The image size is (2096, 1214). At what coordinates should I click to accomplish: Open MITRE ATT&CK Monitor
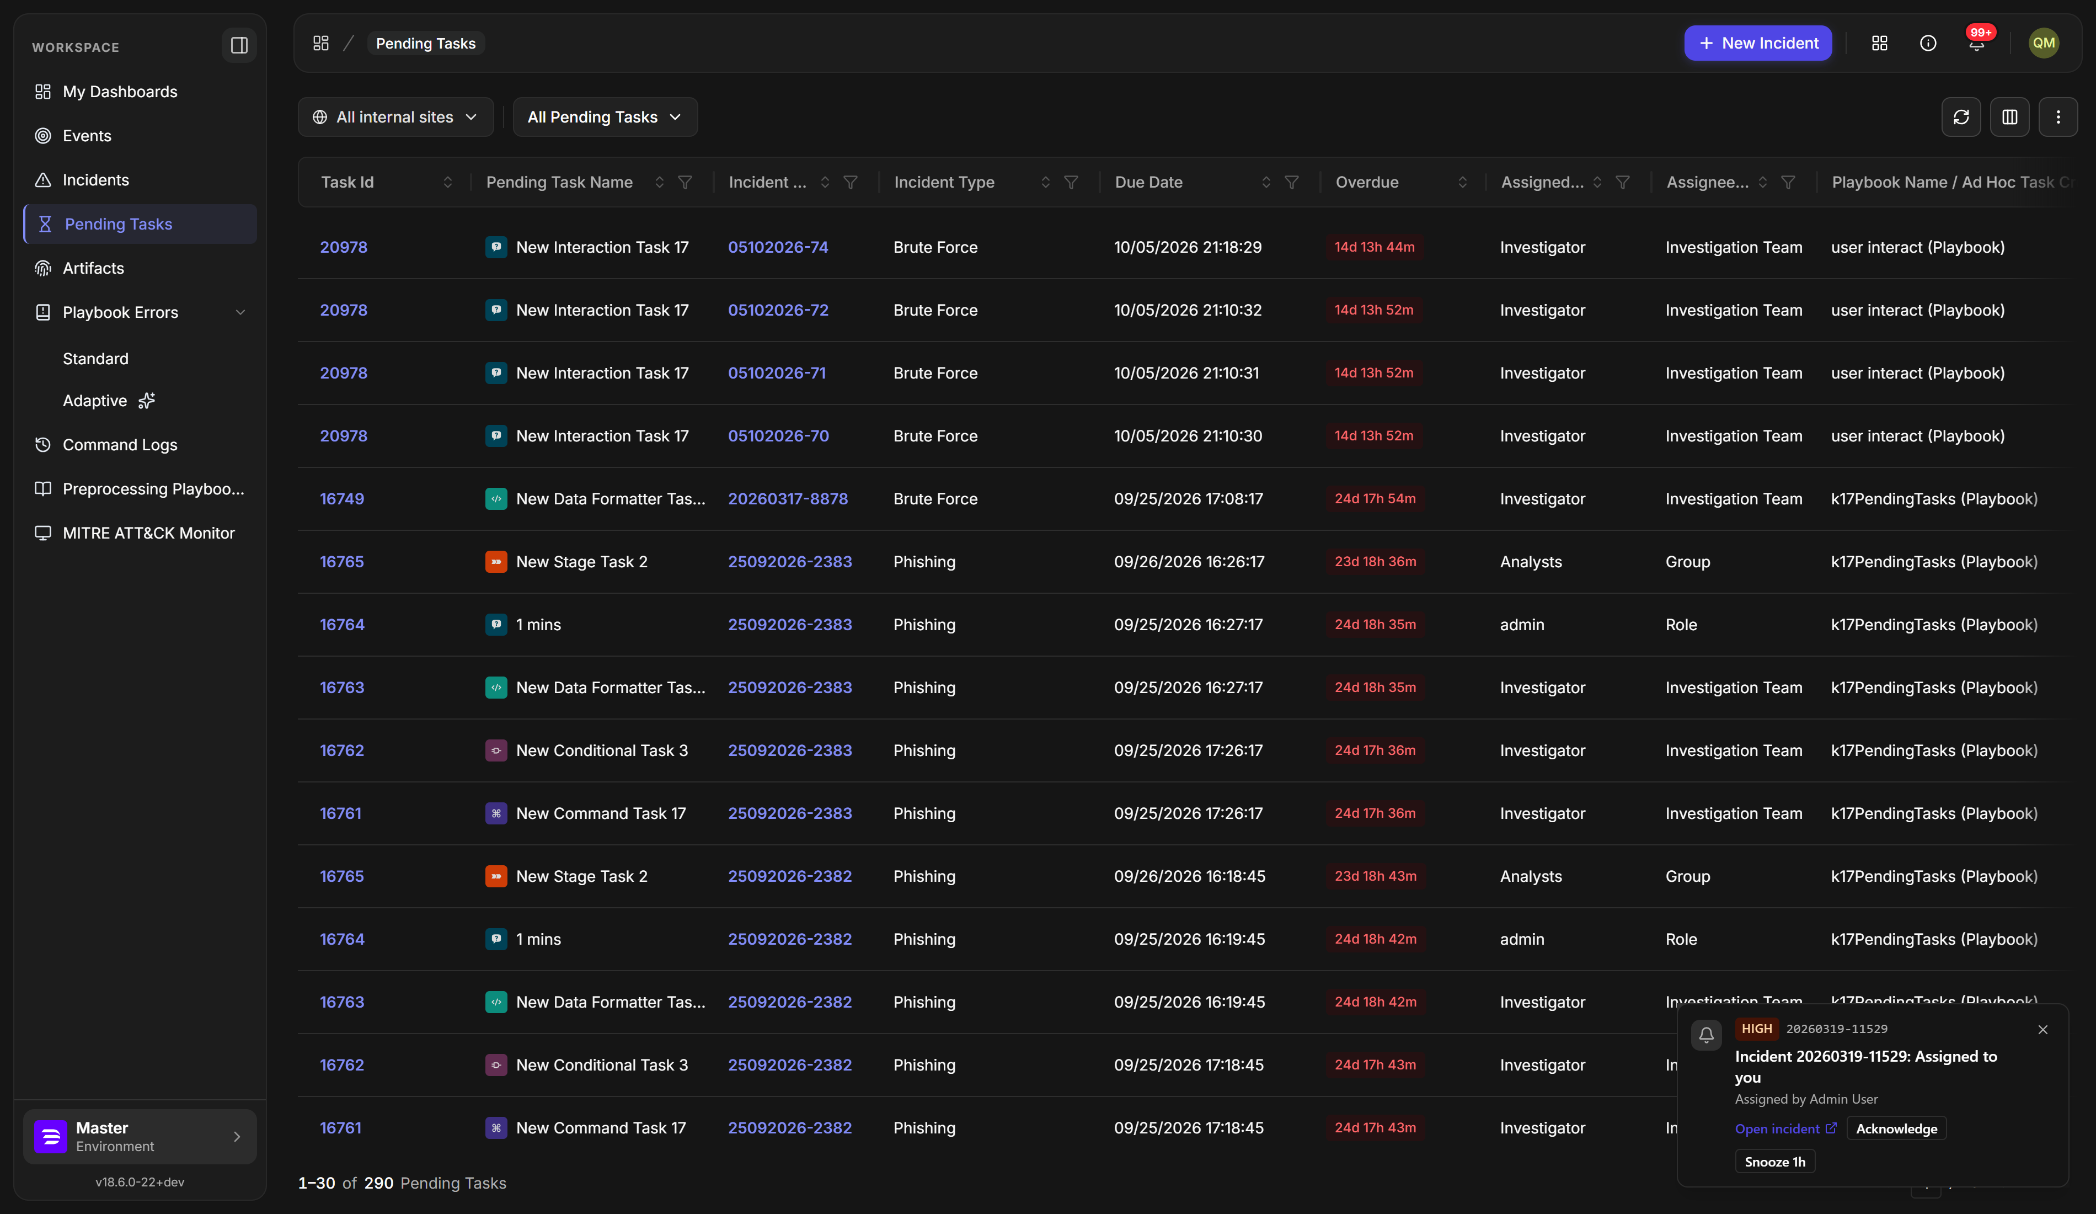[140, 534]
